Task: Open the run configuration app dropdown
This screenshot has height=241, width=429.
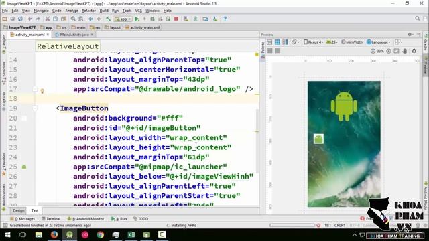Action: pyautogui.click(x=123, y=19)
